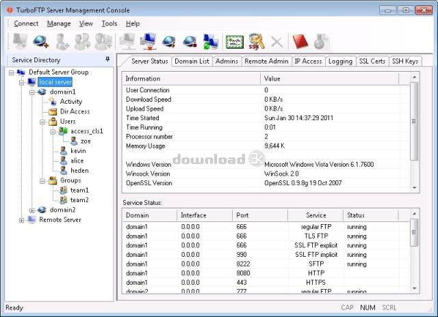Open the Connect menu

26,24
